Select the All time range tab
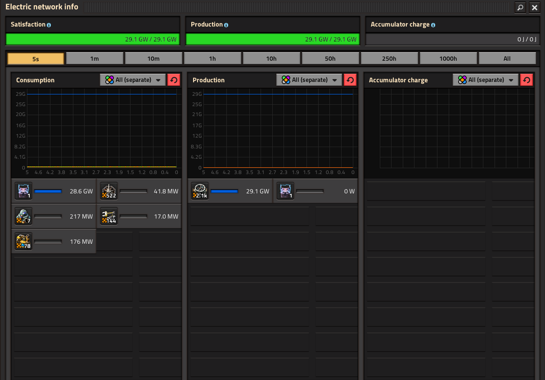Screen dimensions: 545x380 click(x=507, y=58)
